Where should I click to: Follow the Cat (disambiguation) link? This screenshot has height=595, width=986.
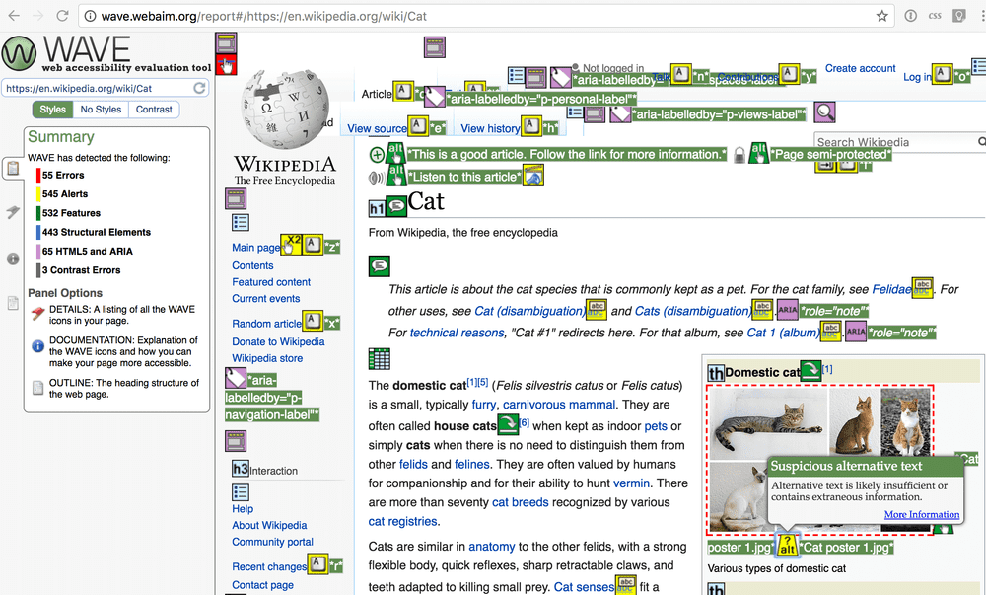click(x=529, y=311)
